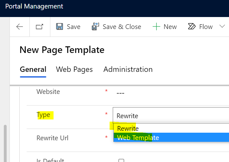Click the Save button label

click(x=73, y=27)
